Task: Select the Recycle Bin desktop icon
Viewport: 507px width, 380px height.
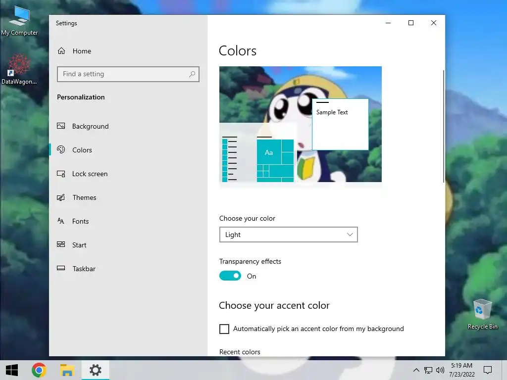Action: pyautogui.click(x=482, y=314)
